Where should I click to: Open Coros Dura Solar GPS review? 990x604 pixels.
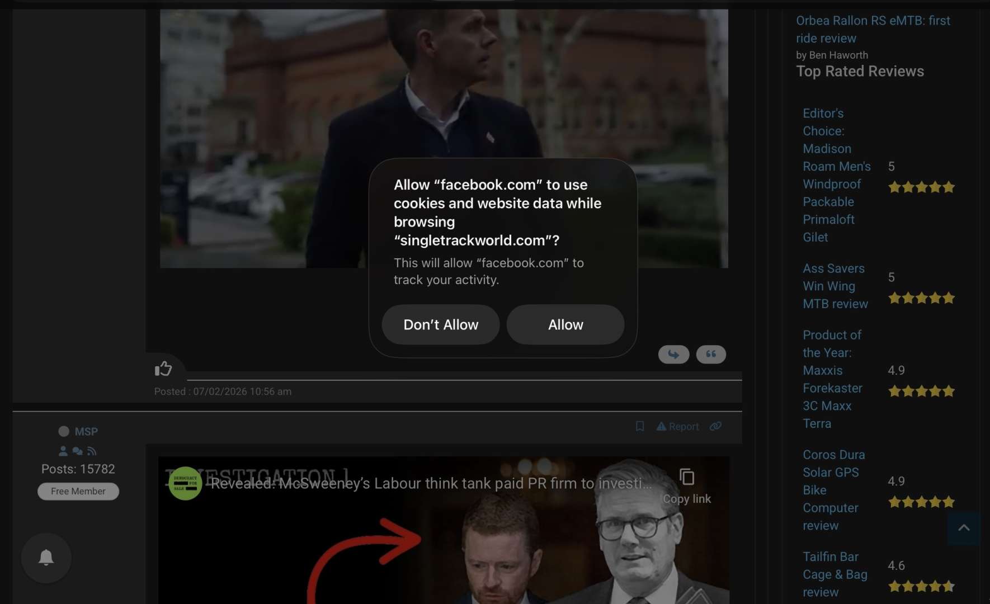tap(833, 490)
